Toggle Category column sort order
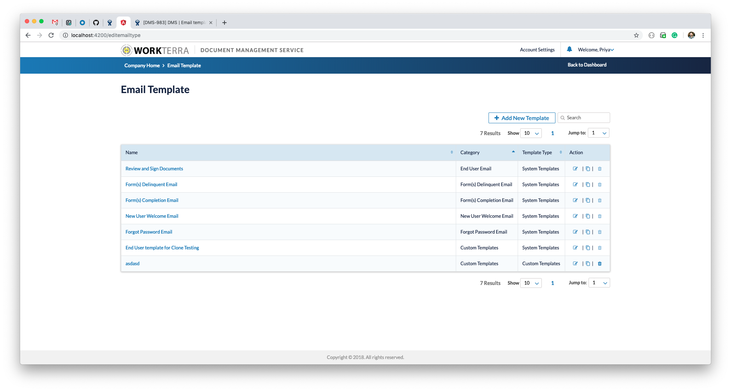 [x=513, y=152]
